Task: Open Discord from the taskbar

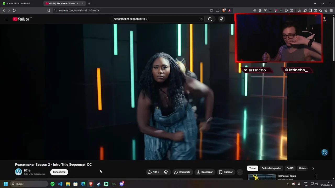Action: 122,184
